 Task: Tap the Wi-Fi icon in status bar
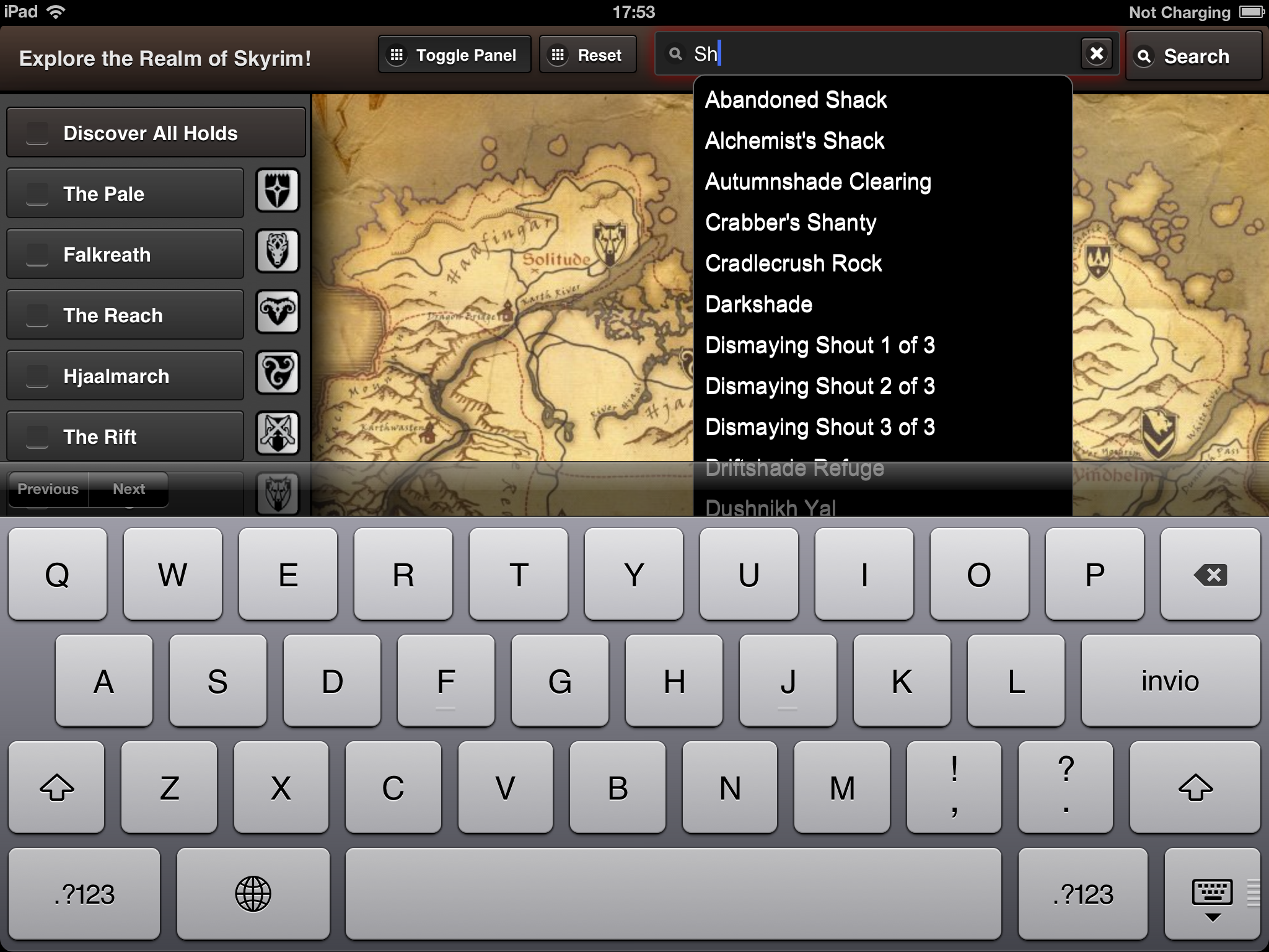55,12
